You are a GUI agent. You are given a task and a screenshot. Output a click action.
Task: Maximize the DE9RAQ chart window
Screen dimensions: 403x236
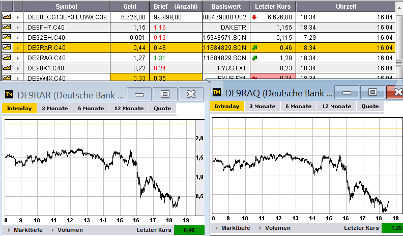coord(372,92)
